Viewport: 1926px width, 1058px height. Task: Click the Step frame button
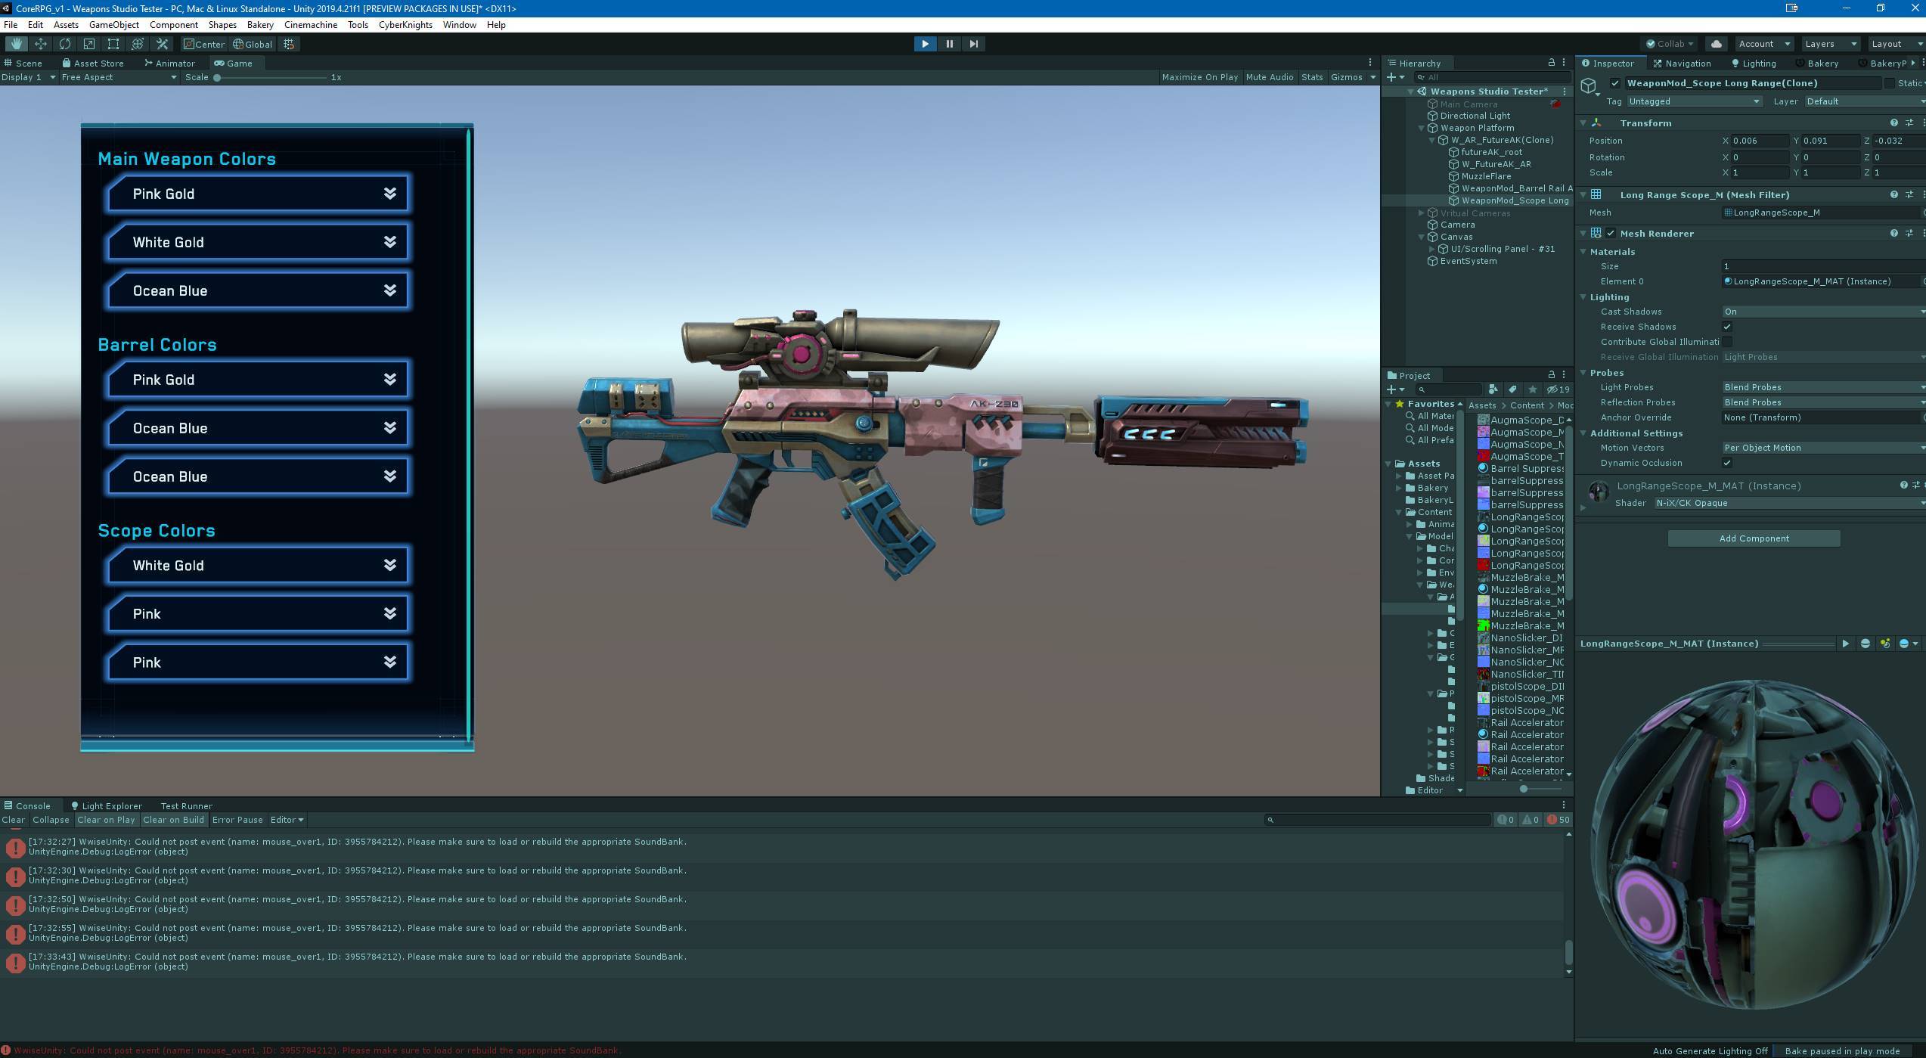(974, 44)
